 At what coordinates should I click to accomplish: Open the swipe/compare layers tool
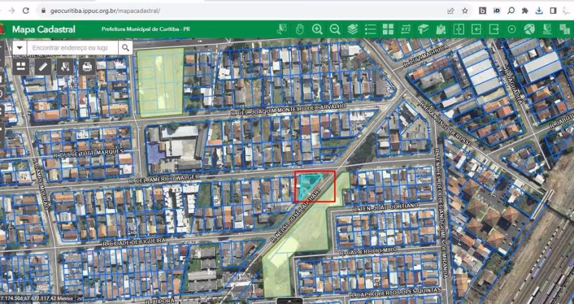coord(459,29)
